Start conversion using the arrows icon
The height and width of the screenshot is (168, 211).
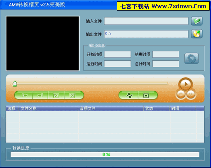[x=129, y=95]
